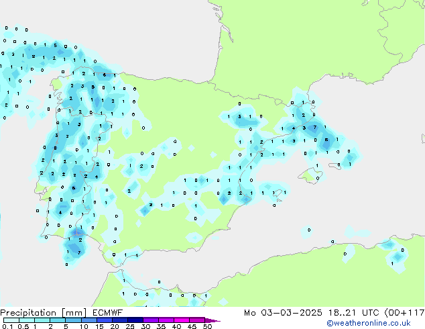Screen dimensions: 425x329
Task: Pick the 15–20 mm legend swatch
Action: [x=105, y=320]
